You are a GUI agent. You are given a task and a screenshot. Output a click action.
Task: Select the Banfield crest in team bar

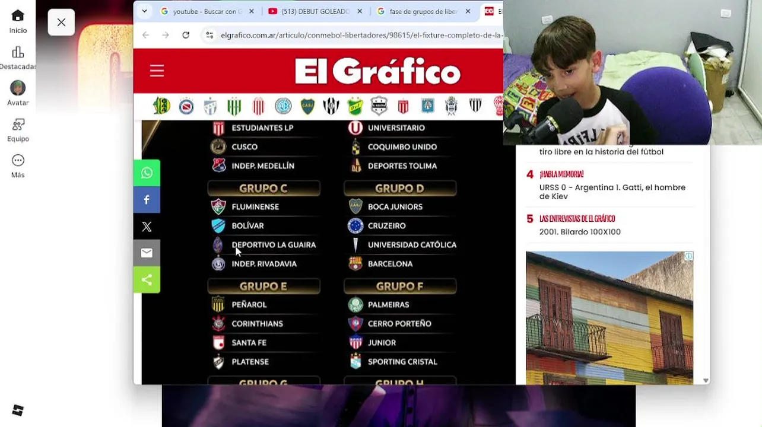click(234, 106)
